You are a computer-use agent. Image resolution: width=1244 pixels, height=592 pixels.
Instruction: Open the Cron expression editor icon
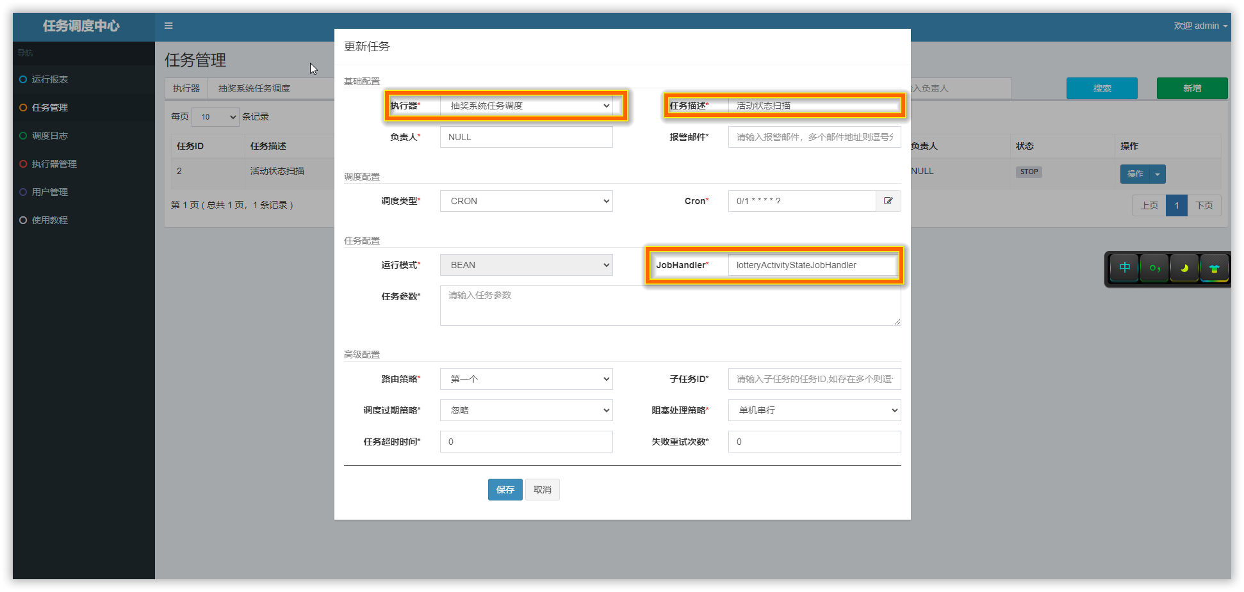point(888,201)
